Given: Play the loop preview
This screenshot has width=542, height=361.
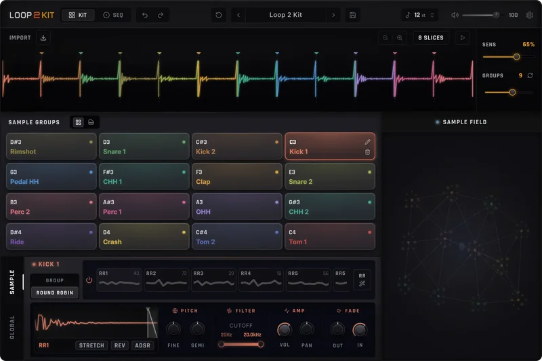Looking at the screenshot, I should click(463, 38).
